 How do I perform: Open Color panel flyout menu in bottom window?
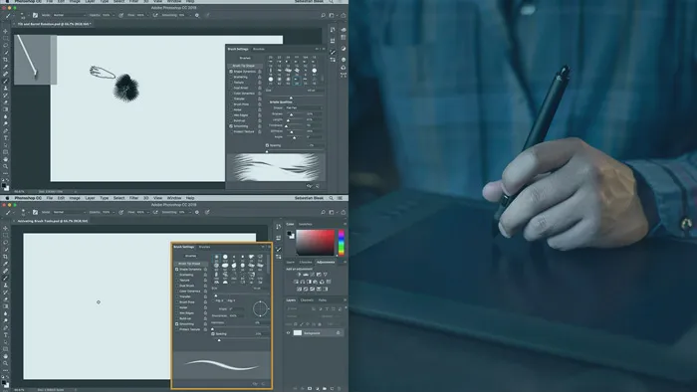tap(345, 224)
